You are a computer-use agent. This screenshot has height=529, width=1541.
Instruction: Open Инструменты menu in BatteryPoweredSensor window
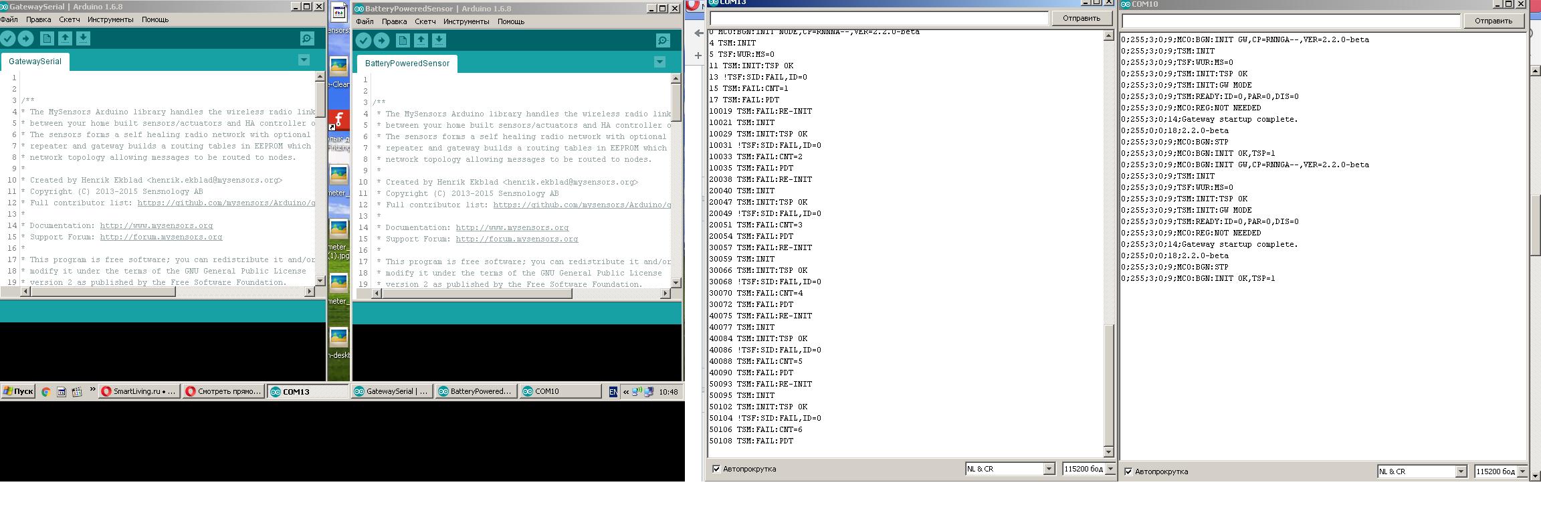[466, 21]
